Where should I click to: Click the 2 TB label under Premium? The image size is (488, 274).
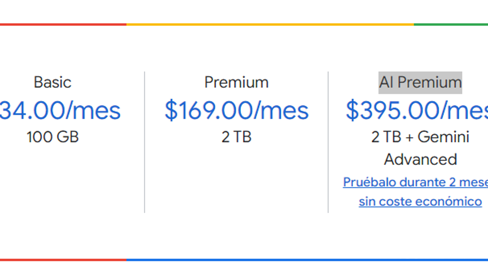[236, 137]
